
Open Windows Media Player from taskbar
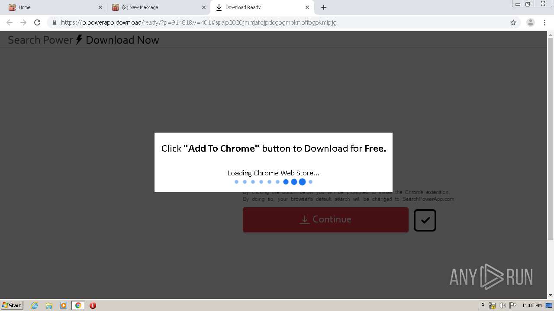[x=64, y=305]
